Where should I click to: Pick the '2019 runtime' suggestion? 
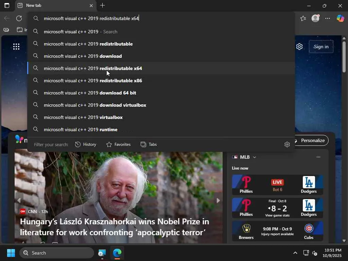pos(161,129)
